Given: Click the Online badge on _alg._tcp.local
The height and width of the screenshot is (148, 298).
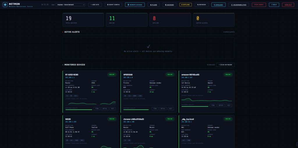Looking at the screenshot, I should (x=228, y=119).
